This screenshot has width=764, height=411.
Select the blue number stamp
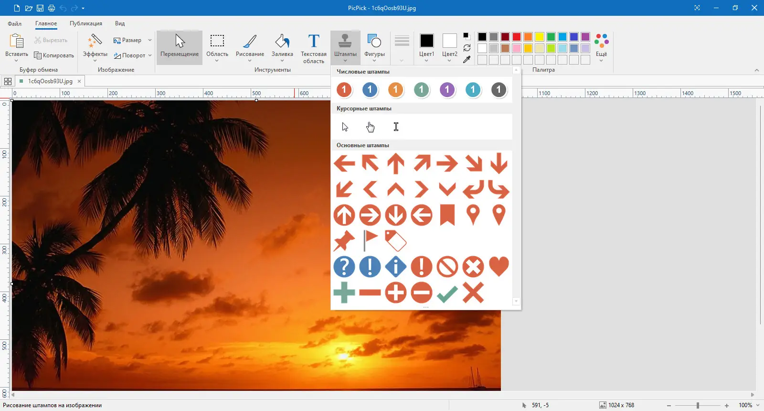point(370,90)
